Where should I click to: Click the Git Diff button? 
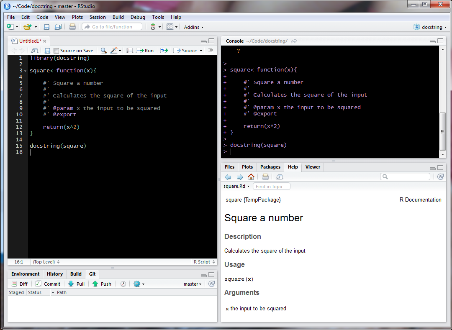20,284
